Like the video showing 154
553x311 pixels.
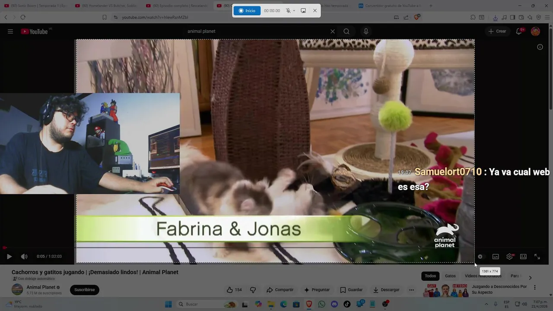(x=234, y=290)
